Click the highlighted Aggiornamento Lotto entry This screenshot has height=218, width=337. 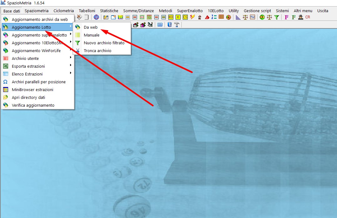point(38,27)
